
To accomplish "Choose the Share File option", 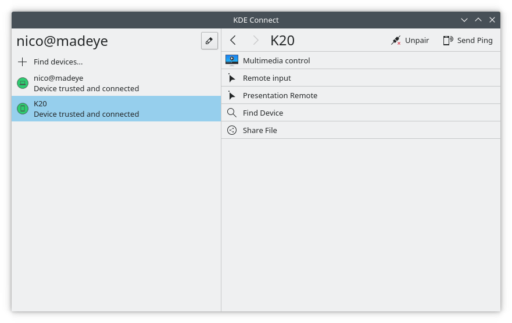I will click(260, 130).
